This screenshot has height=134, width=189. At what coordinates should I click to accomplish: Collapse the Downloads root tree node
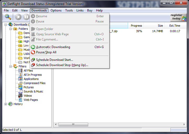5,25
